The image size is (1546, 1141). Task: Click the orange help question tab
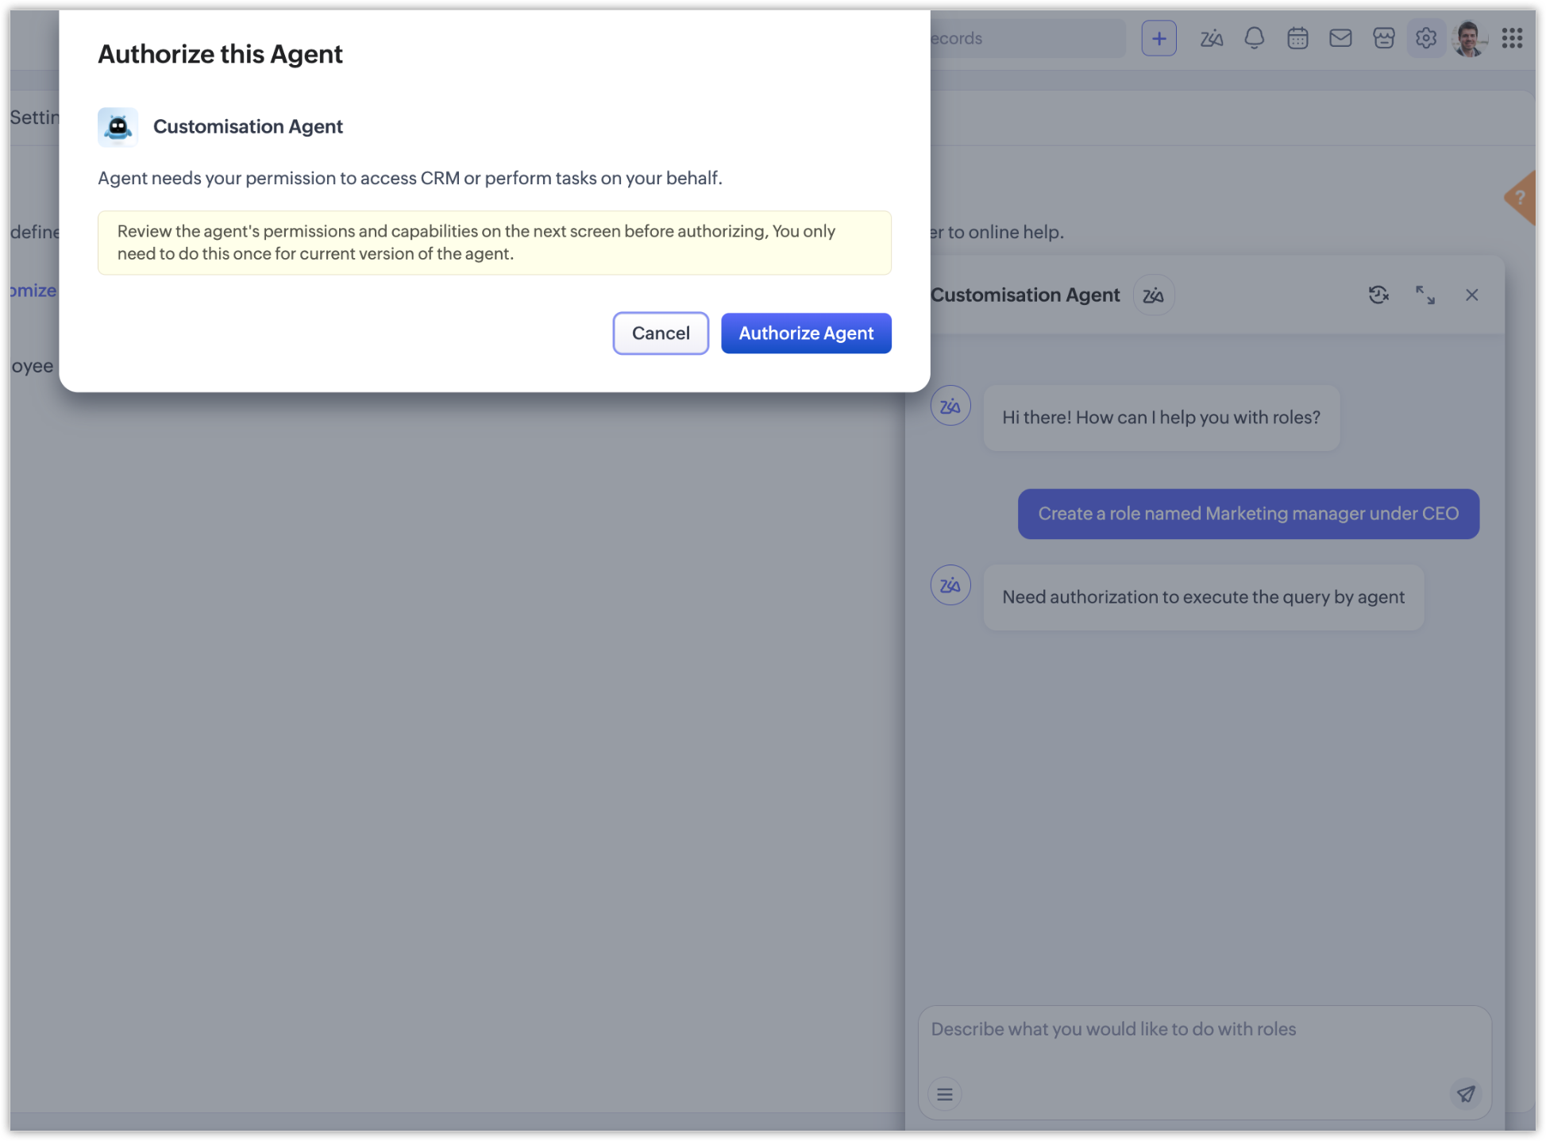point(1521,198)
